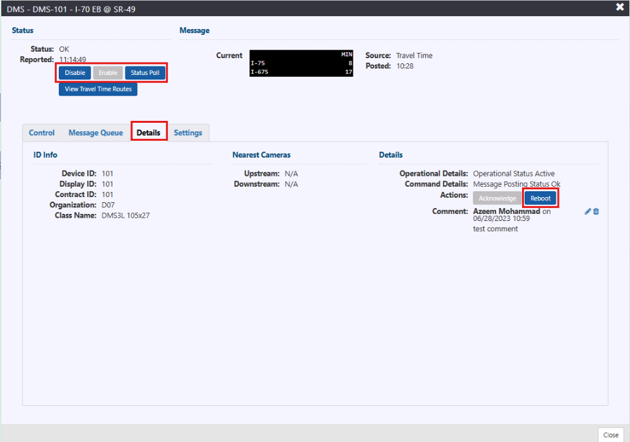Delete the comment using the trash icon
630x442 pixels.
(596, 211)
